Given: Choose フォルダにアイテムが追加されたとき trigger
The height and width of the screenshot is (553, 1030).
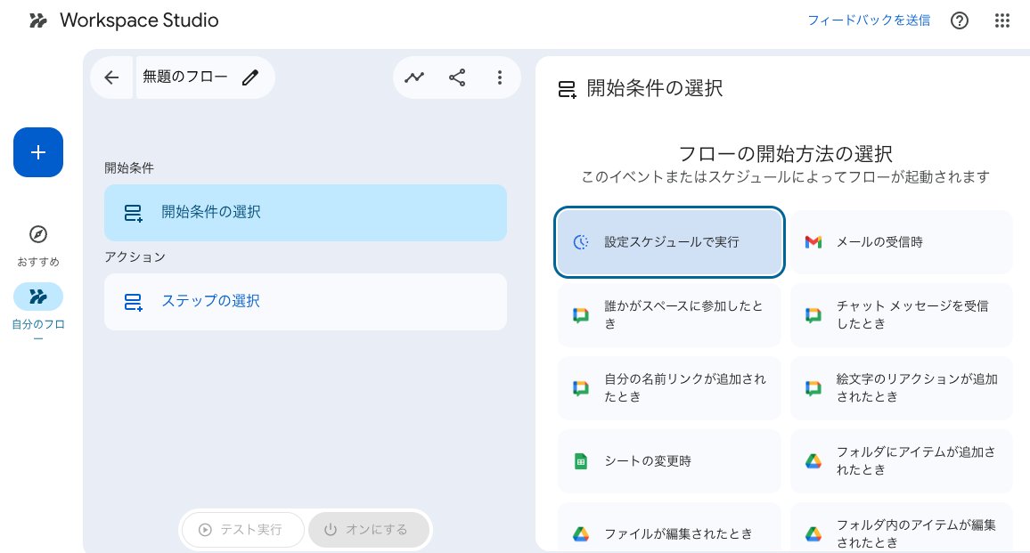Looking at the screenshot, I should point(902,461).
